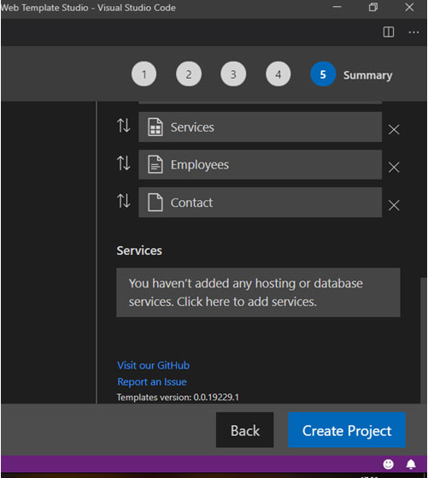The image size is (428, 478).
Task: Click the feedback smiley in status bar
Action: coord(388,464)
